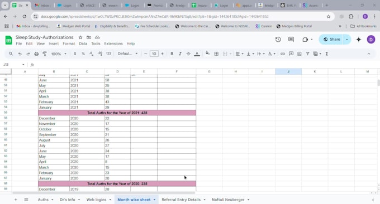The image size is (380, 204).
Task: Click the Share button
Action: tap(331, 40)
